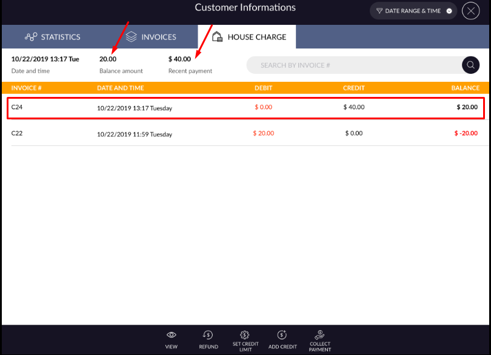Click the Credit column header
Screen dimensions: 491x355
(354, 88)
